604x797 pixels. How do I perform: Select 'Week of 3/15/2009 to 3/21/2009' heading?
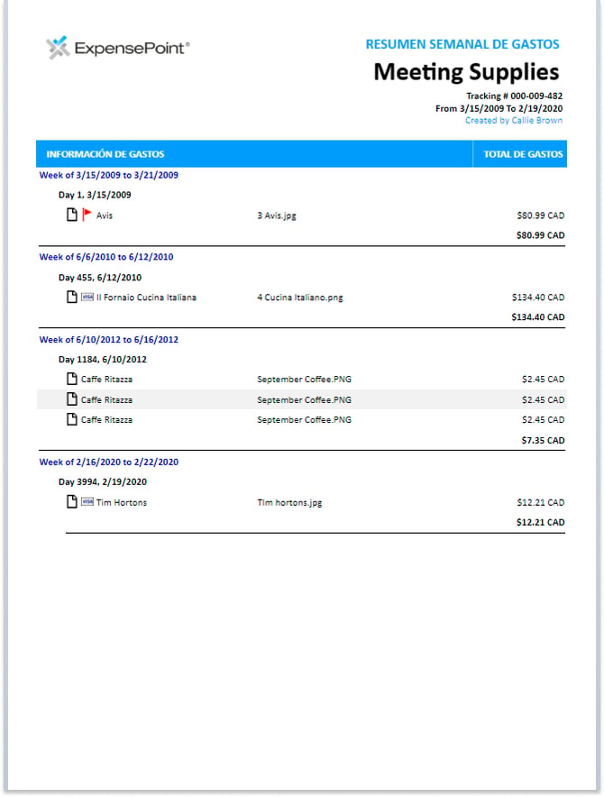109,175
